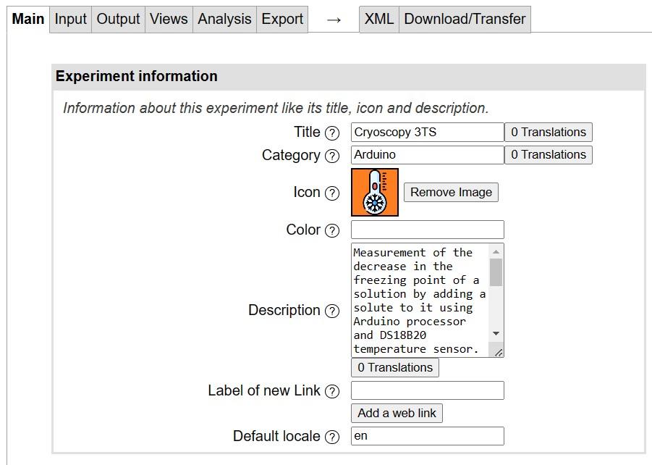The width and height of the screenshot is (652, 465).
Task: Switch to the Input tab
Action: tap(70, 20)
